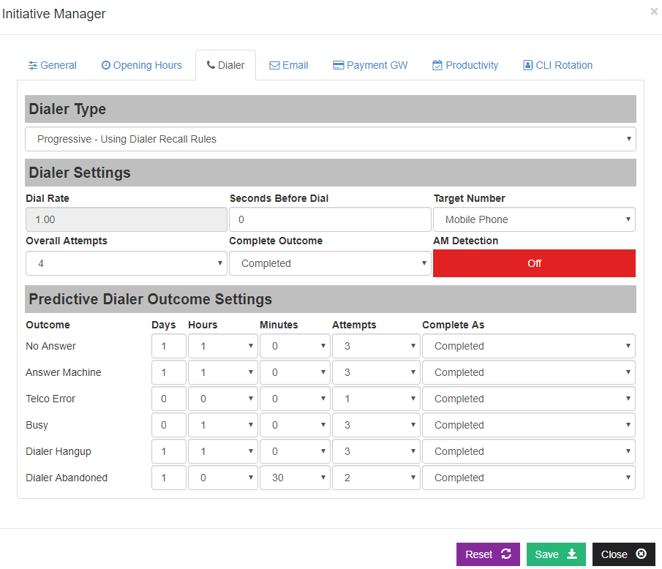Click Answer Machine Days field

pyautogui.click(x=169, y=372)
